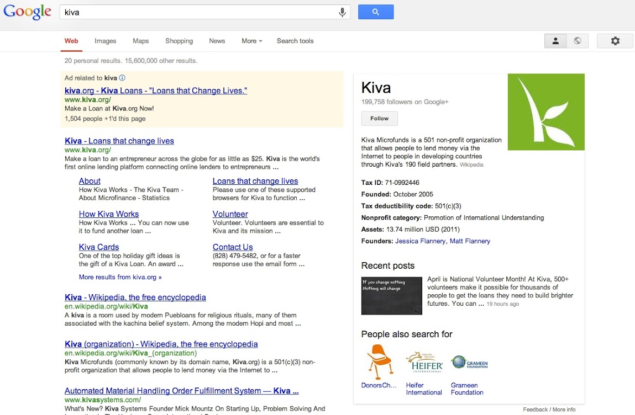635x415 pixels.
Task: Click the Heifer International text link
Action: click(x=424, y=389)
